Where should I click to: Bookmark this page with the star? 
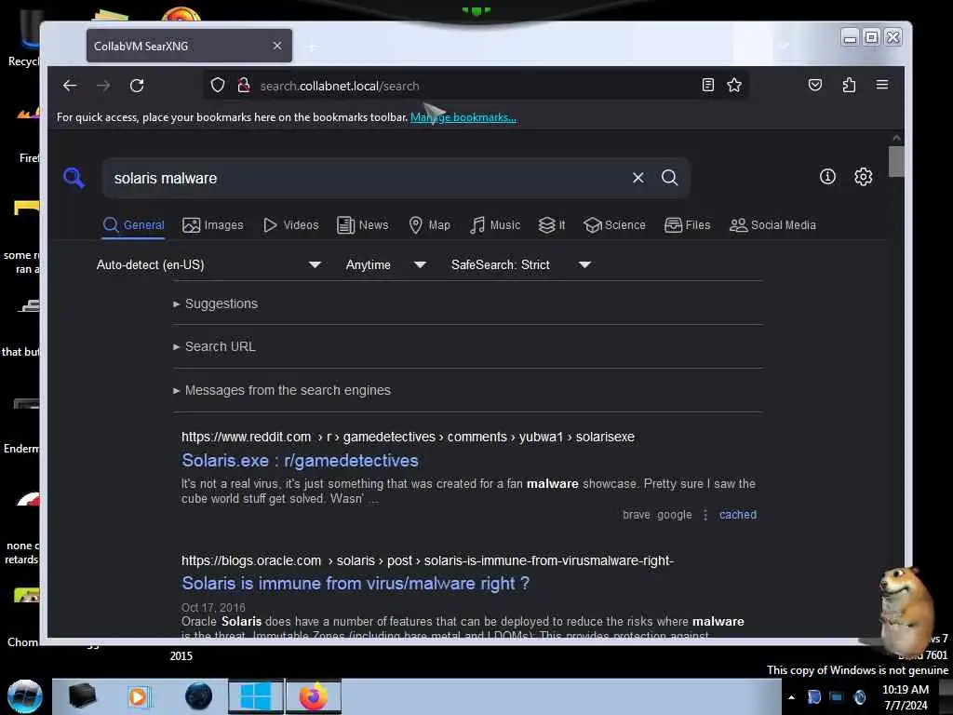coord(734,85)
